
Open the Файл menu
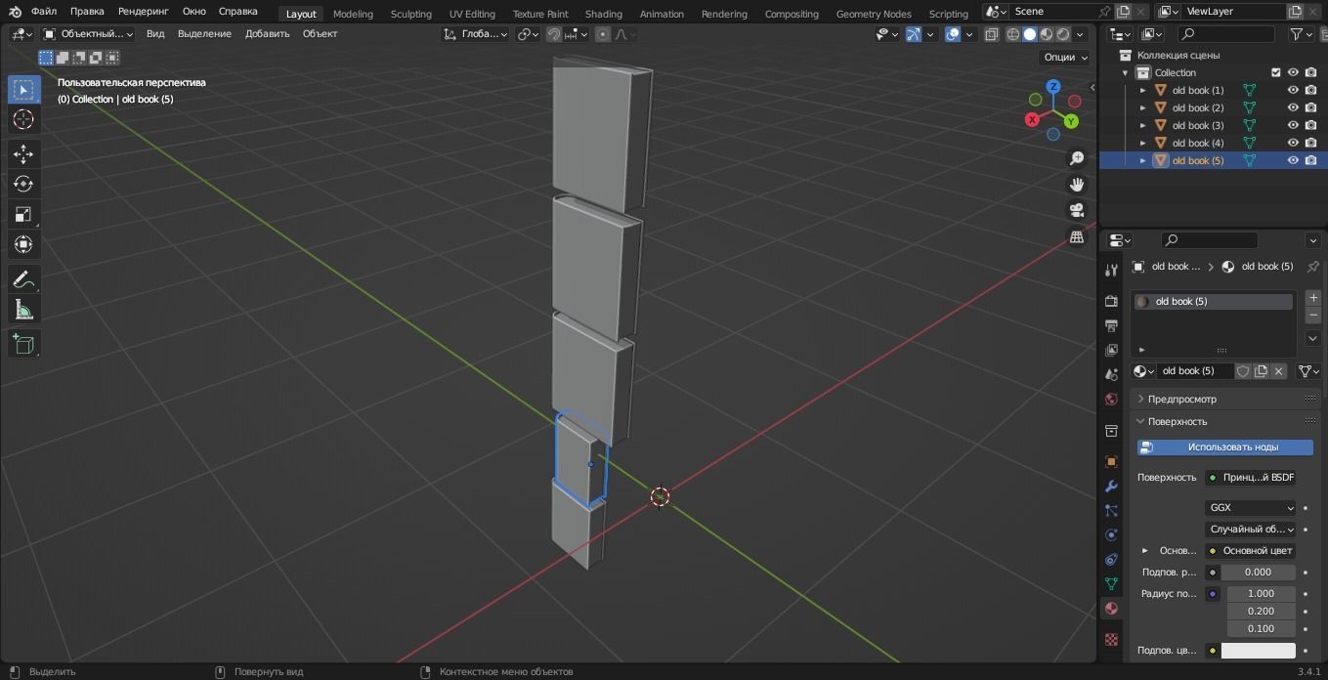pyautogui.click(x=43, y=12)
